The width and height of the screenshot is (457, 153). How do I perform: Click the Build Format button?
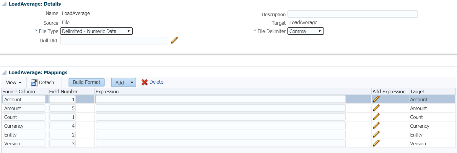point(87,82)
